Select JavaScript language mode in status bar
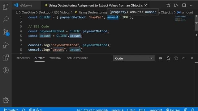Viewport: 198px width, 111px height. (x=156, y=110)
